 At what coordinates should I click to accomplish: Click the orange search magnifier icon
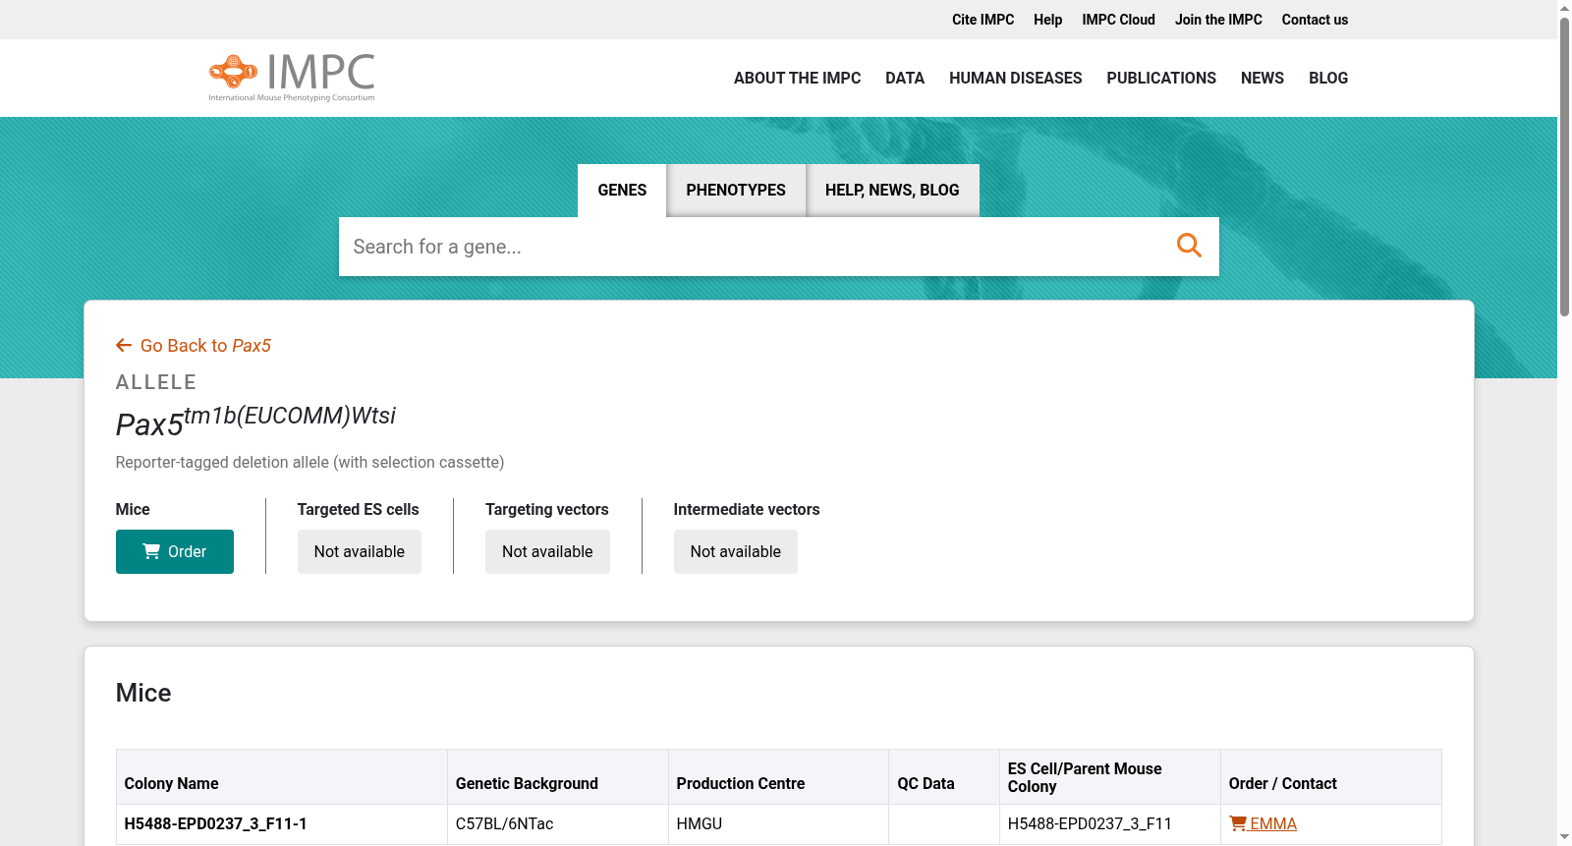pyautogui.click(x=1189, y=246)
